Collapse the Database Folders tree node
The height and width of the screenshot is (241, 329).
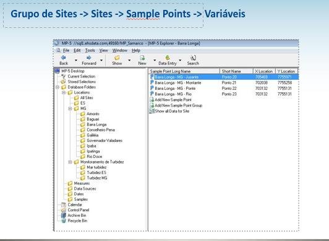[58, 87]
